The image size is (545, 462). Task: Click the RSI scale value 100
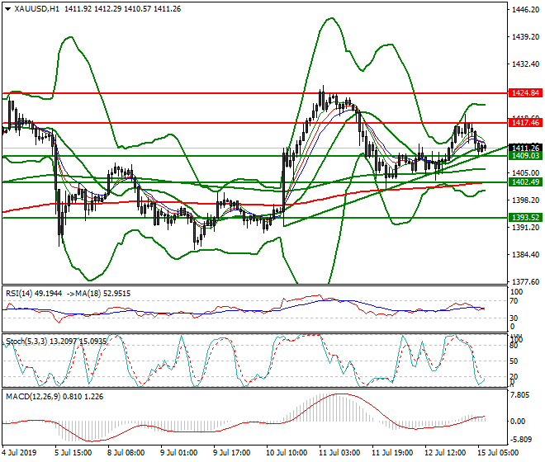(x=516, y=292)
